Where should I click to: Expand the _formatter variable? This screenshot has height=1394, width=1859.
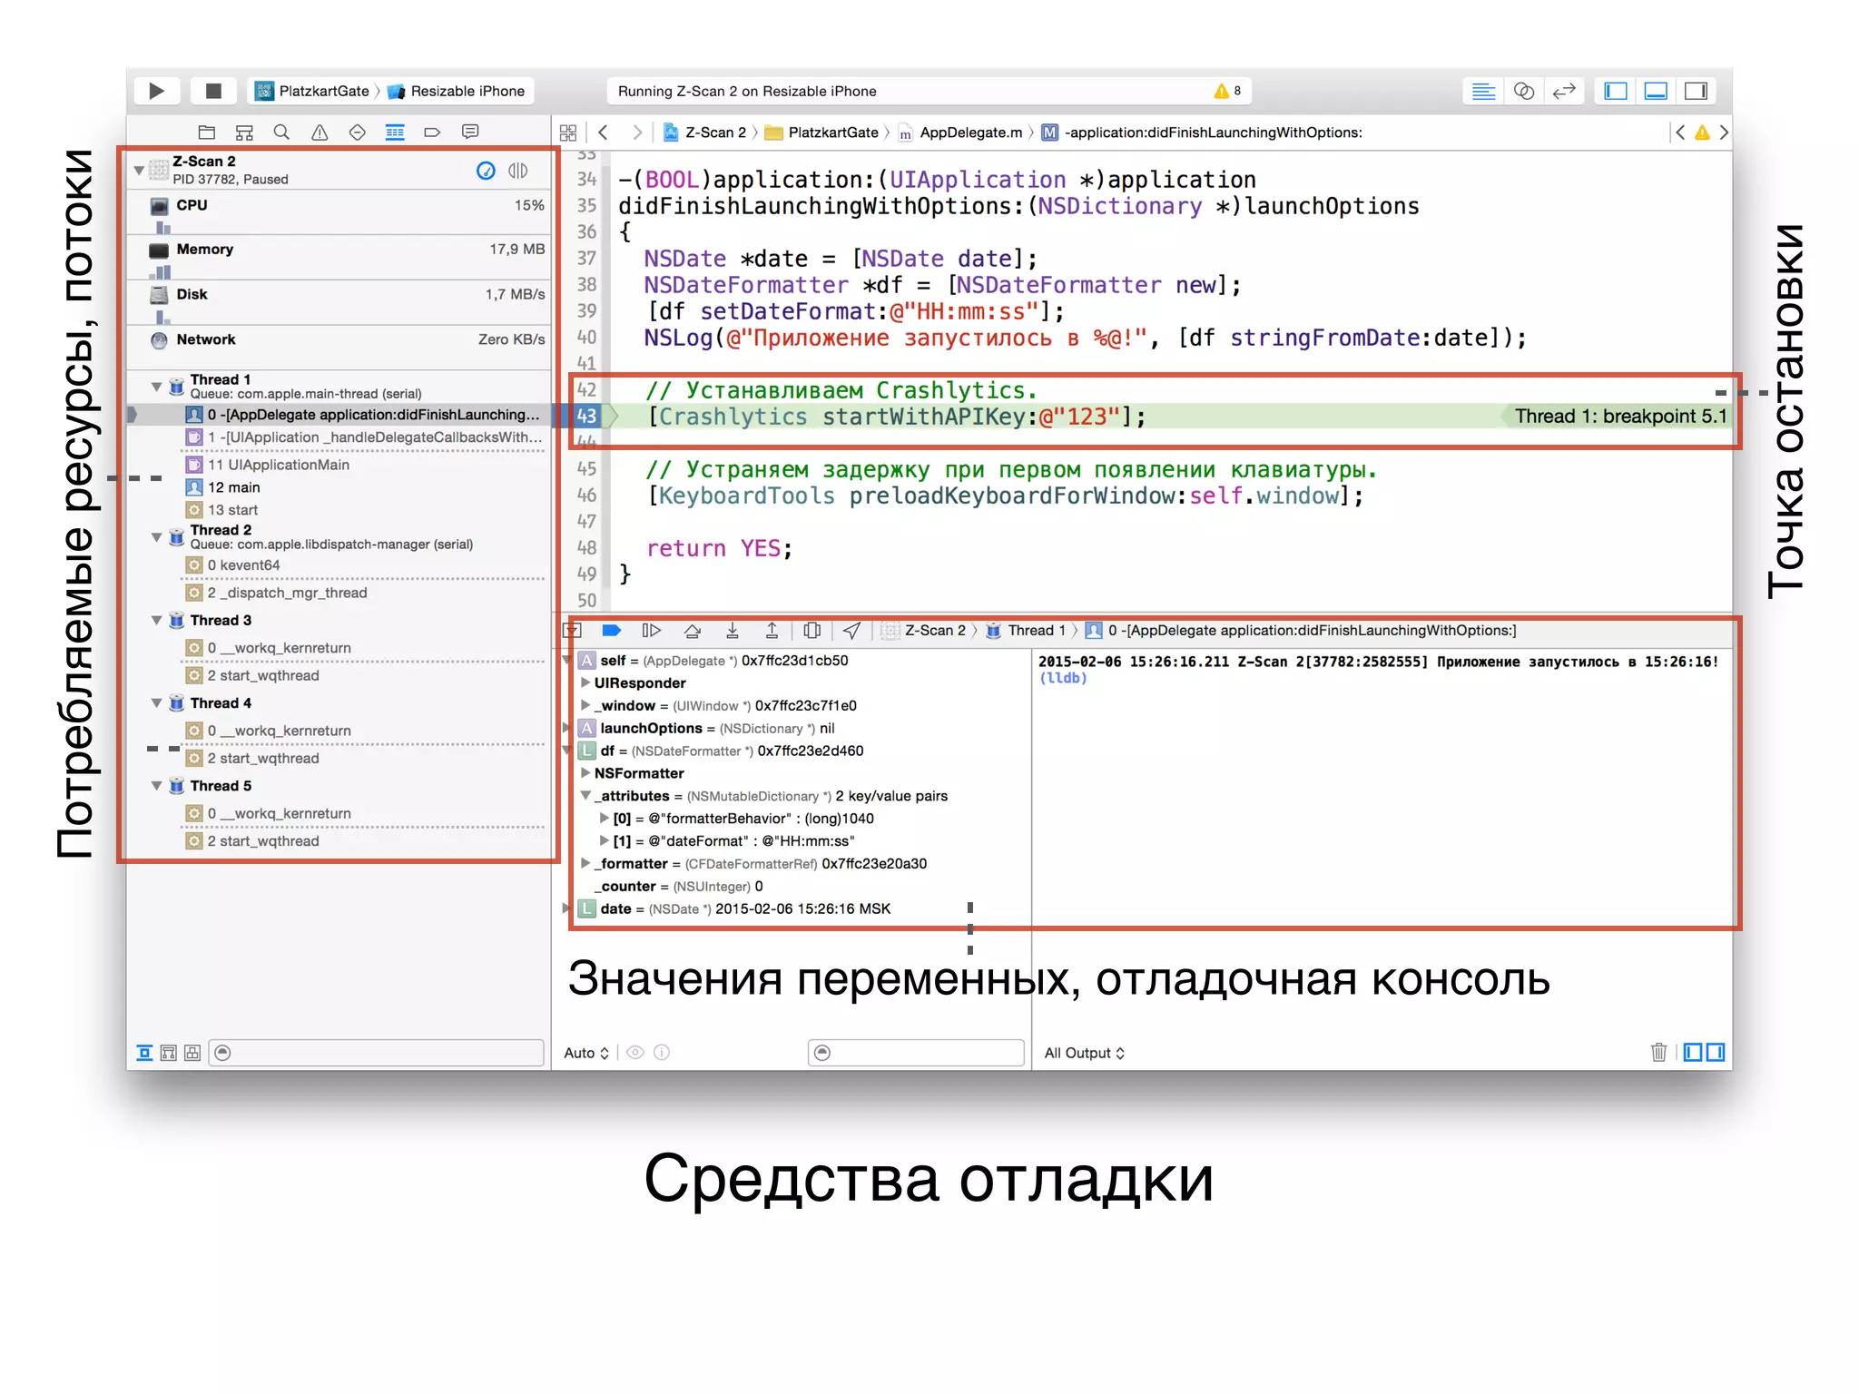point(586,863)
